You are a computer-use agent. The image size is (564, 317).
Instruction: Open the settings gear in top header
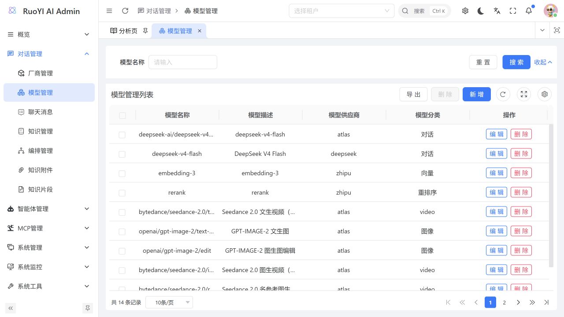coord(465,11)
